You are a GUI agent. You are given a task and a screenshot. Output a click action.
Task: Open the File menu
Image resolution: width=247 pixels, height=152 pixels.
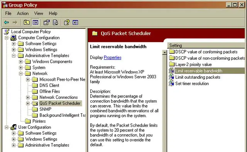(8, 14)
